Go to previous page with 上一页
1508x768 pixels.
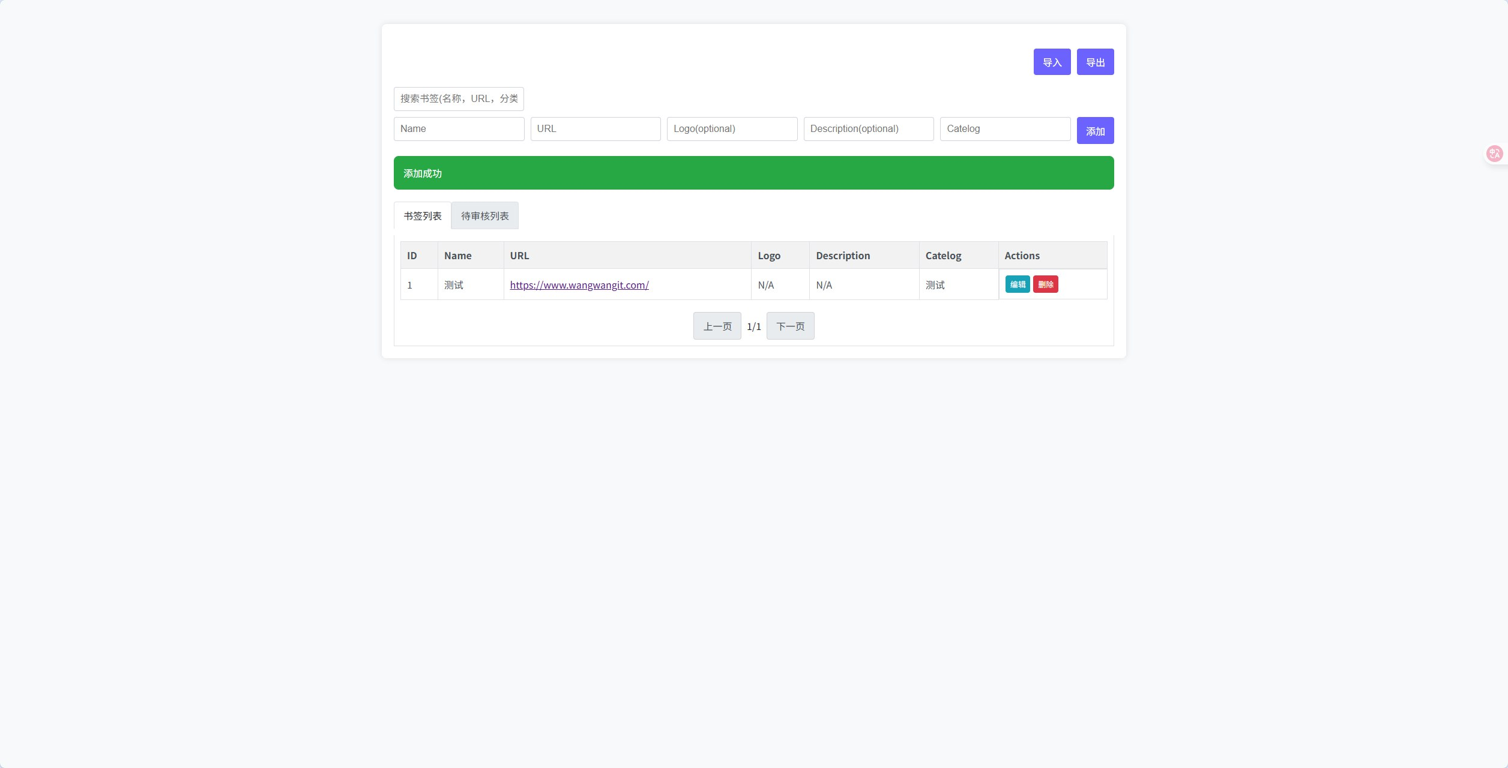pos(717,326)
